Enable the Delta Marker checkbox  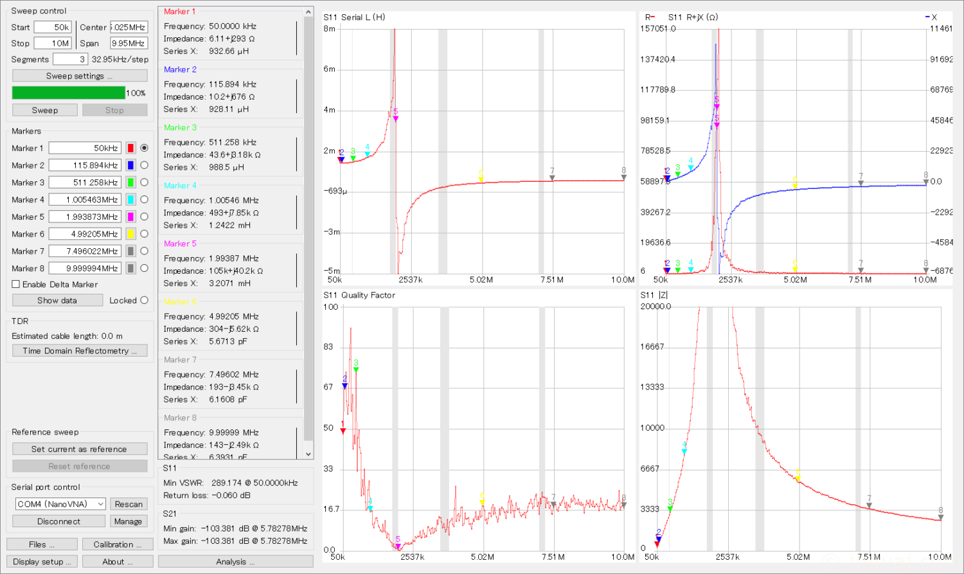click(x=16, y=284)
